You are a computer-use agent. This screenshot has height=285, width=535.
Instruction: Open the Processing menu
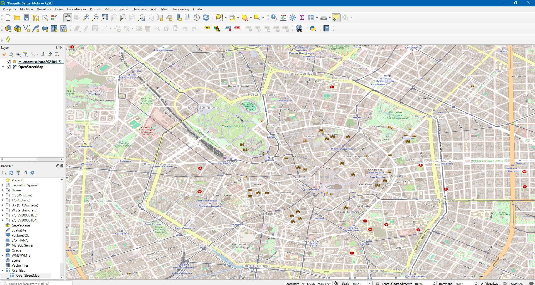181,9
